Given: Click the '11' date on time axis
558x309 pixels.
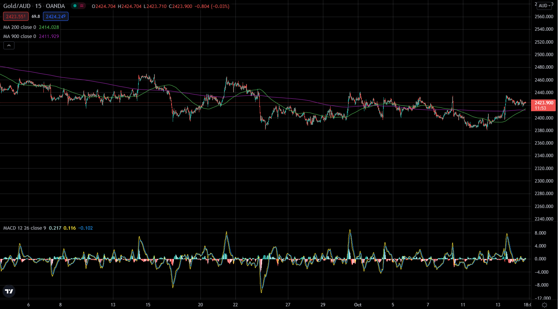Looking at the screenshot, I should point(463,305).
